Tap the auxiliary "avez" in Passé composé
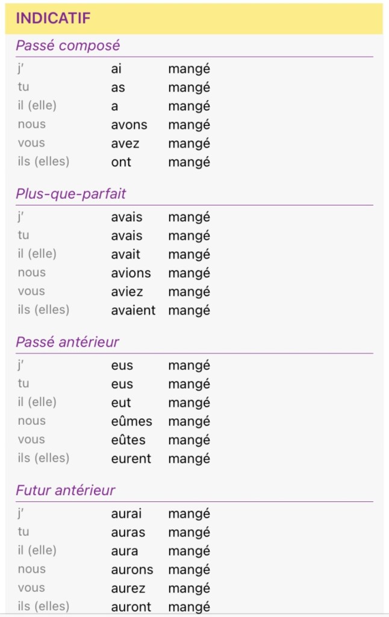Screen dimensions: 389x617 [125, 143]
